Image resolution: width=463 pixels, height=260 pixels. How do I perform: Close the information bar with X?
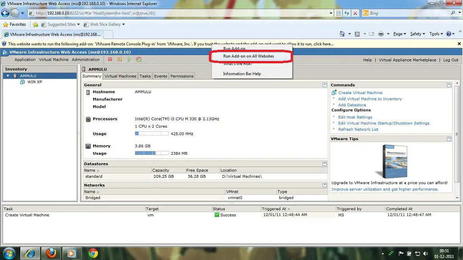pos(459,44)
